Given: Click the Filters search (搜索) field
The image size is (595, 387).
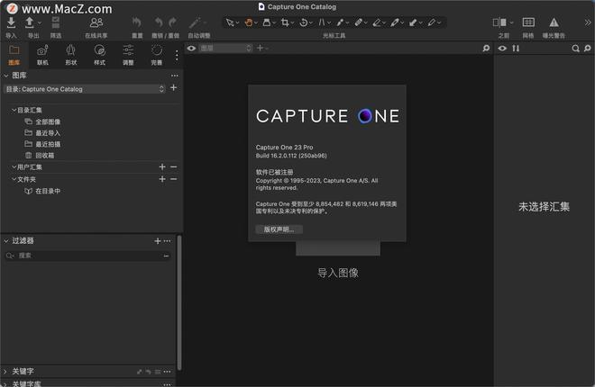Looking at the screenshot, I should 87,256.
